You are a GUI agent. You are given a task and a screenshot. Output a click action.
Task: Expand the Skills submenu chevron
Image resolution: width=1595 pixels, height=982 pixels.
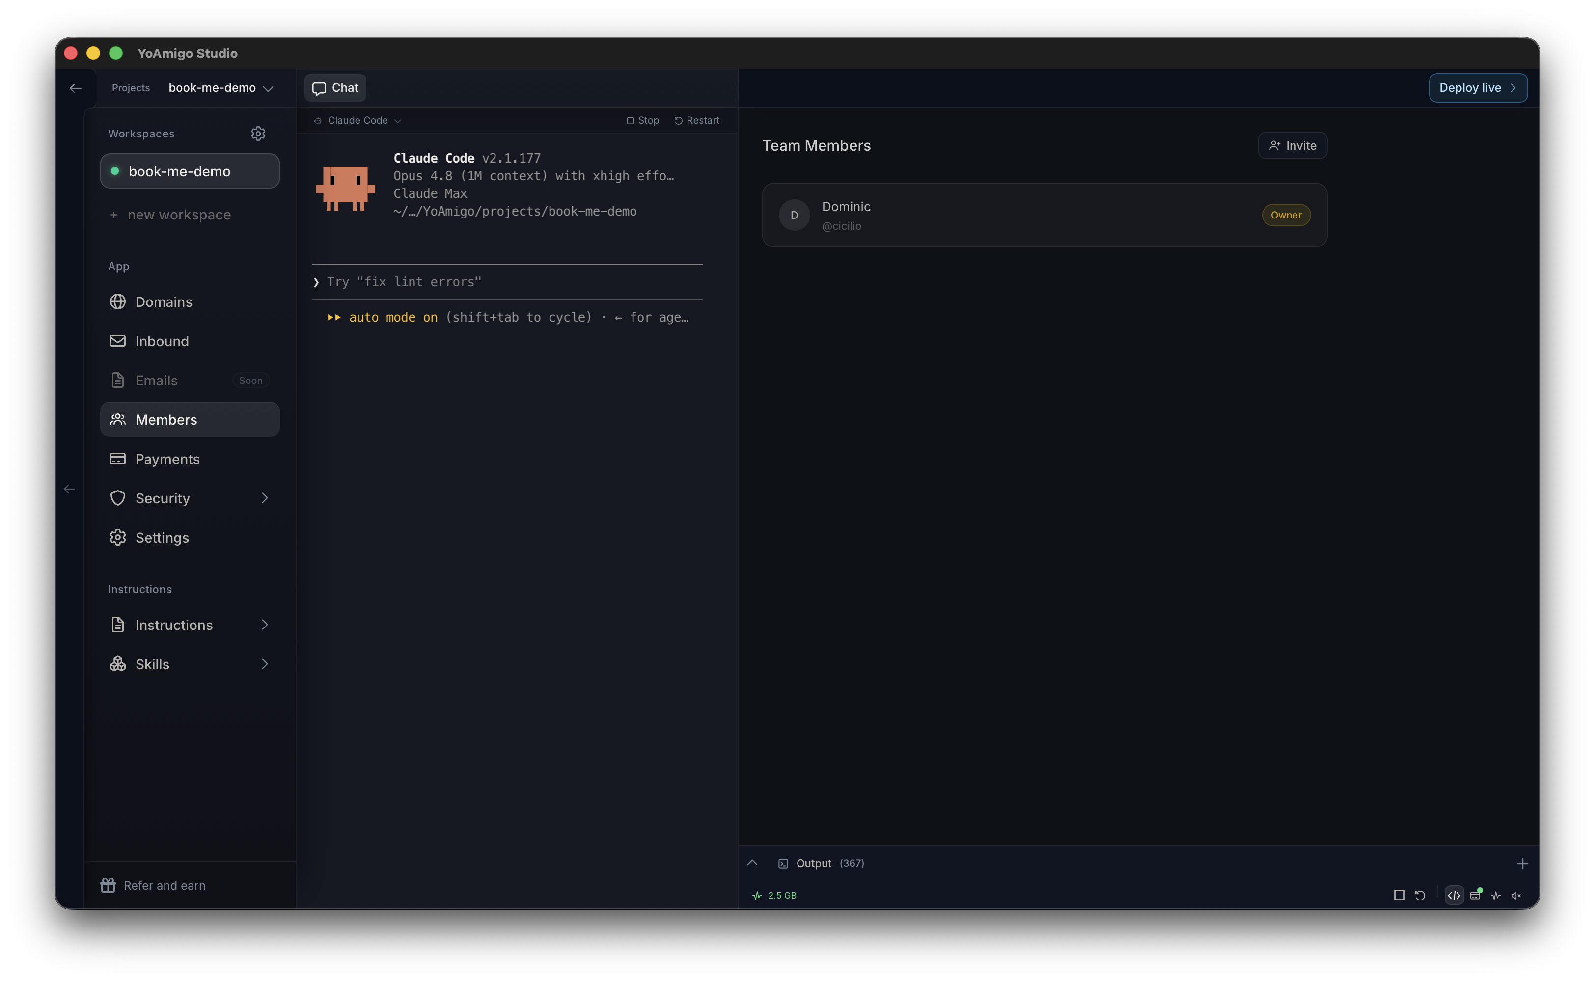click(x=265, y=664)
